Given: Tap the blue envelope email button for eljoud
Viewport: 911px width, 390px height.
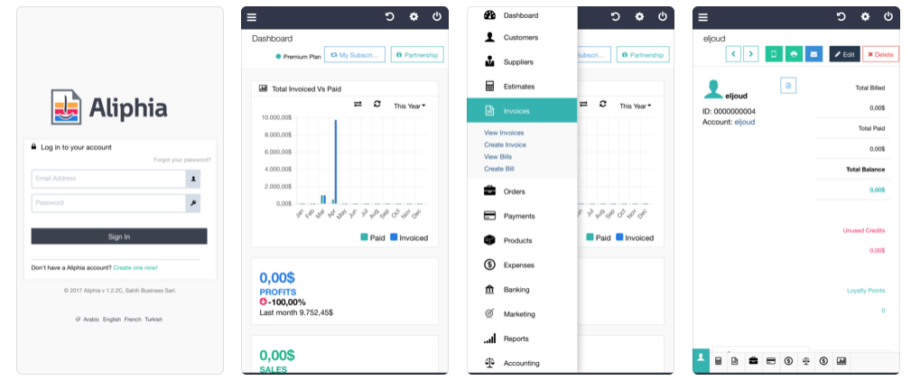Looking at the screenshot, I should 813,54.
